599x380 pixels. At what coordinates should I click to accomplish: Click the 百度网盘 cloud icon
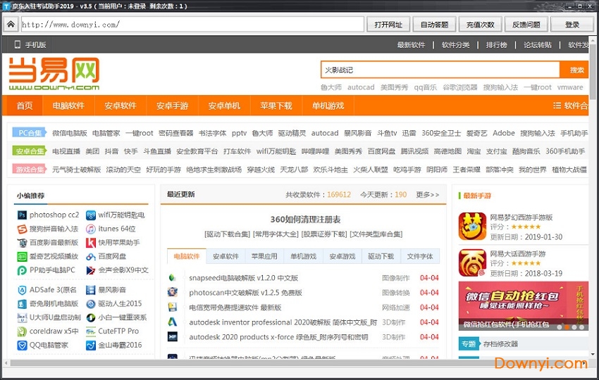pos(91,257)
